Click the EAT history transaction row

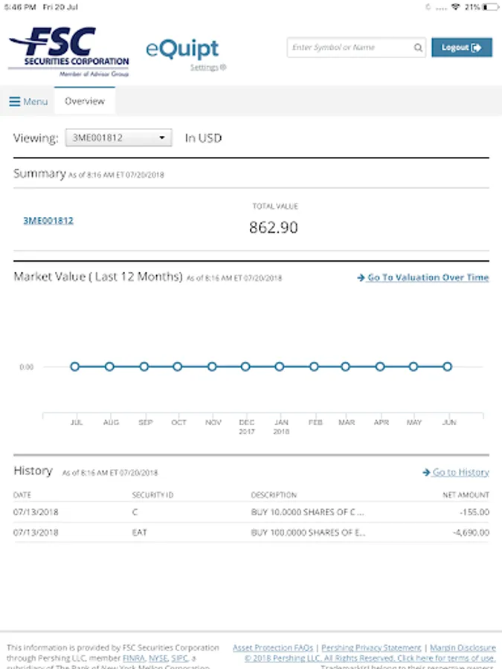251,533
